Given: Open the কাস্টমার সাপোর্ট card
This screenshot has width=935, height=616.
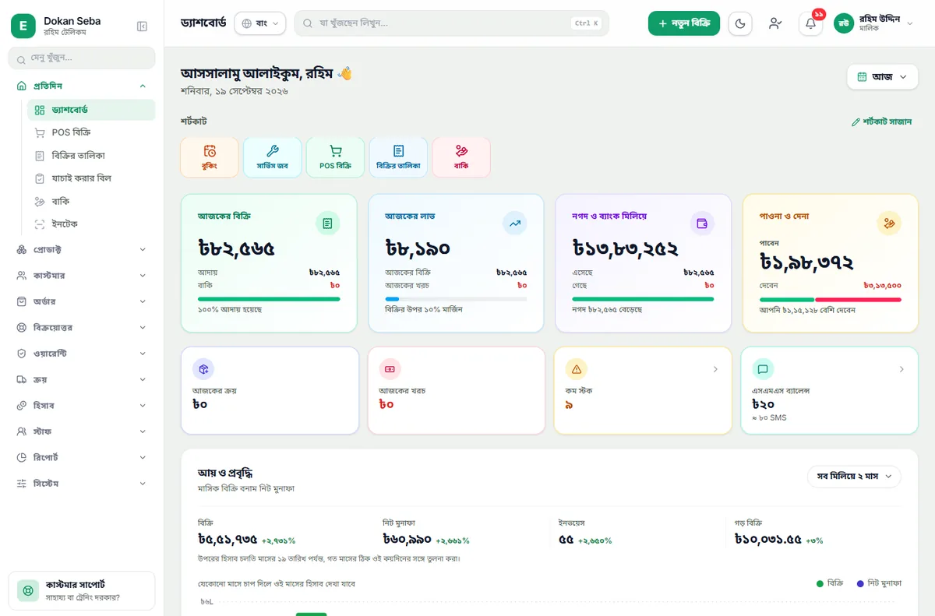Looking at the screenshot, I should coord(82,590).
